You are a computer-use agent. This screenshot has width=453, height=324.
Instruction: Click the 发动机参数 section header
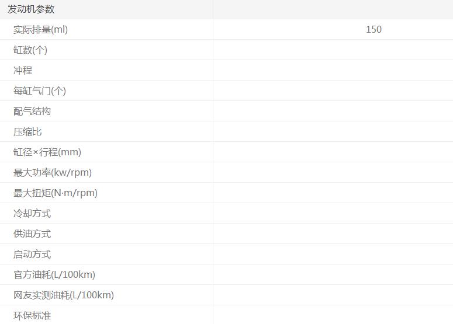point(31,9)
